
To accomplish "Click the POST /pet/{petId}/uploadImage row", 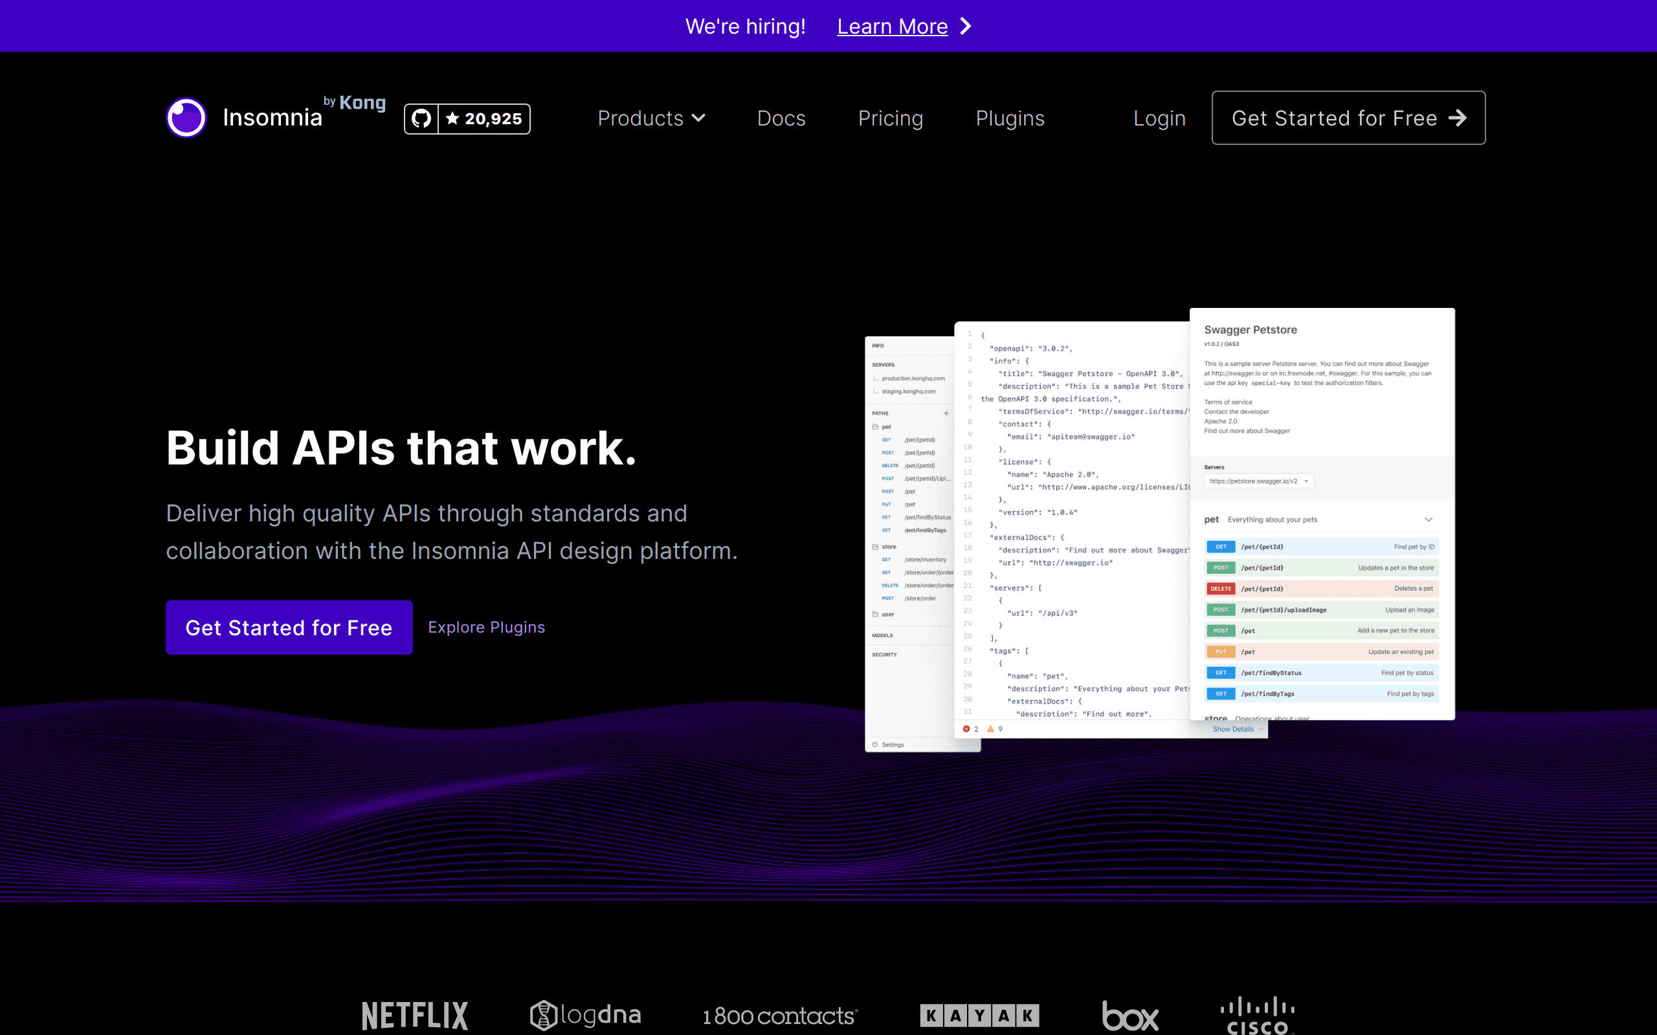I will point(1322,610).
